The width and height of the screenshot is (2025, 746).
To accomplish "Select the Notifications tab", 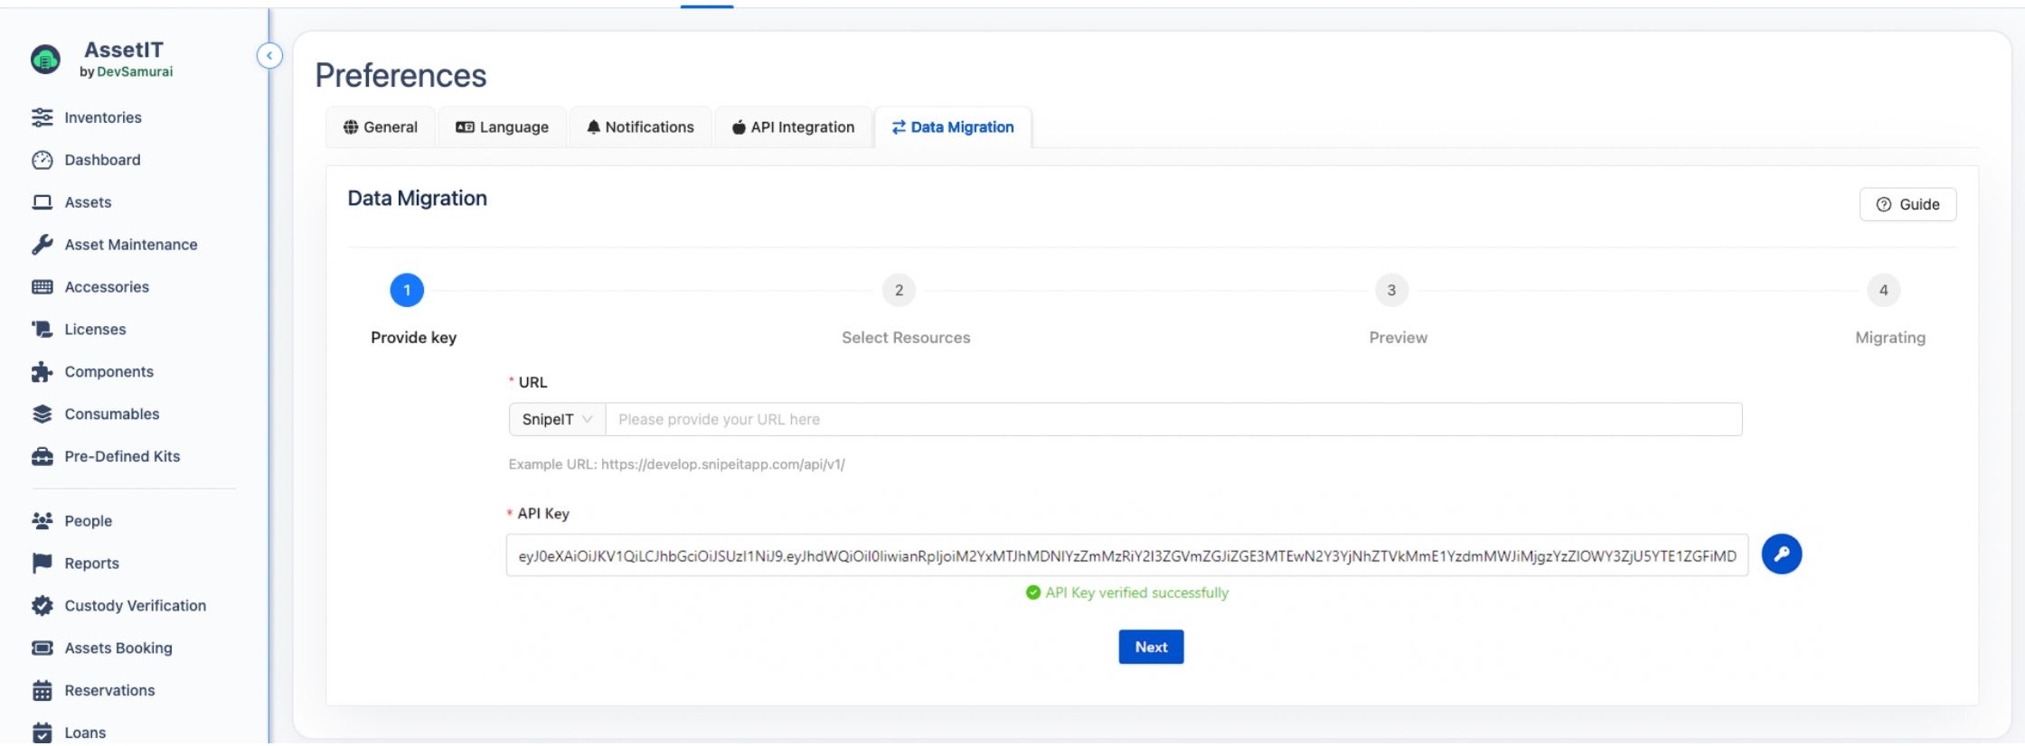I will 640,127.
